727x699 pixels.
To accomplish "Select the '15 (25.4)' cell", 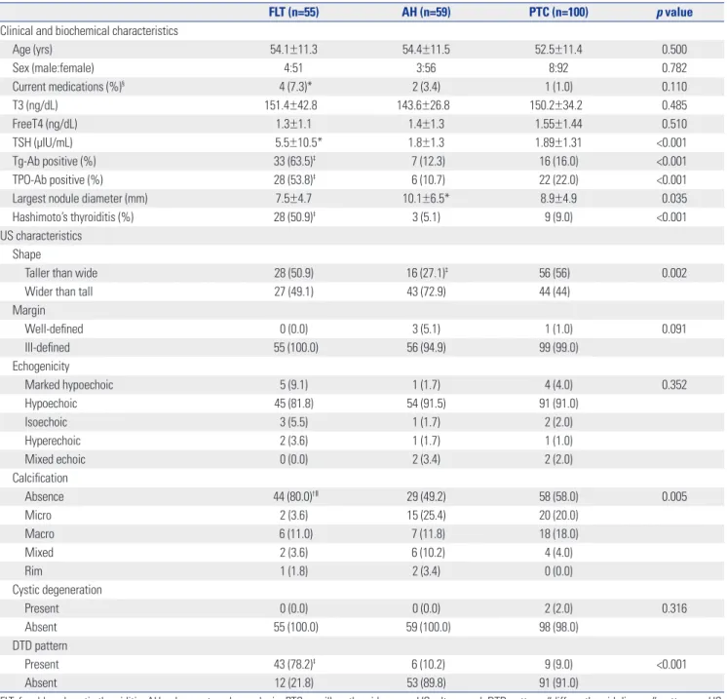I will pyautogui.click(x=426, y=515).
